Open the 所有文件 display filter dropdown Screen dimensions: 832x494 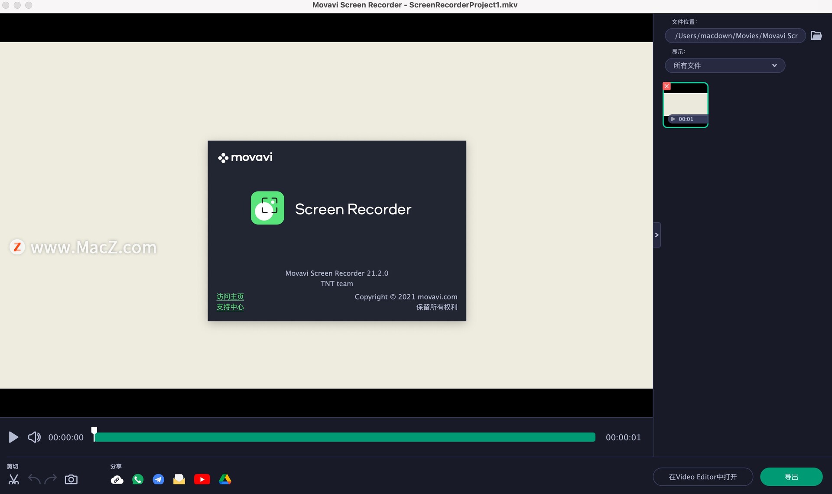[725, 65]
